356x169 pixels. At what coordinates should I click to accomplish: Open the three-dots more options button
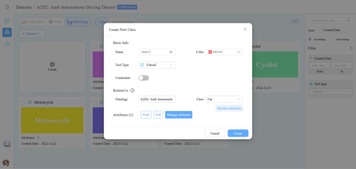coord(295,21)
